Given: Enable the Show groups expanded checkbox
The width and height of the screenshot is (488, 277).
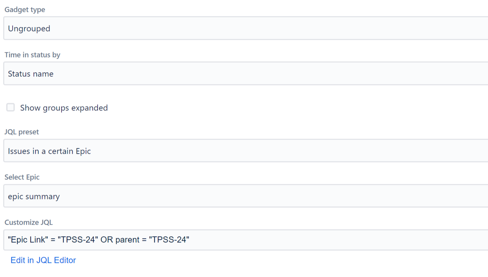Looking at the screenshot, I should click(11, 108).
